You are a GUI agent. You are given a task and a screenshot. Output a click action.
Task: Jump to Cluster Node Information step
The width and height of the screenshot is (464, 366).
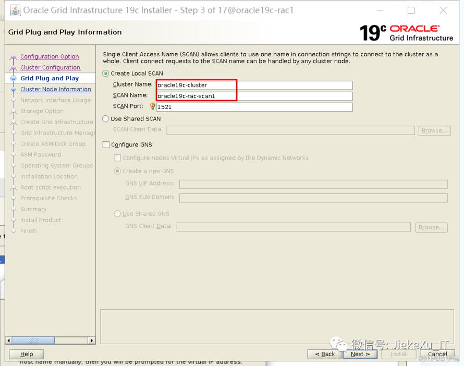coord(56,90)
